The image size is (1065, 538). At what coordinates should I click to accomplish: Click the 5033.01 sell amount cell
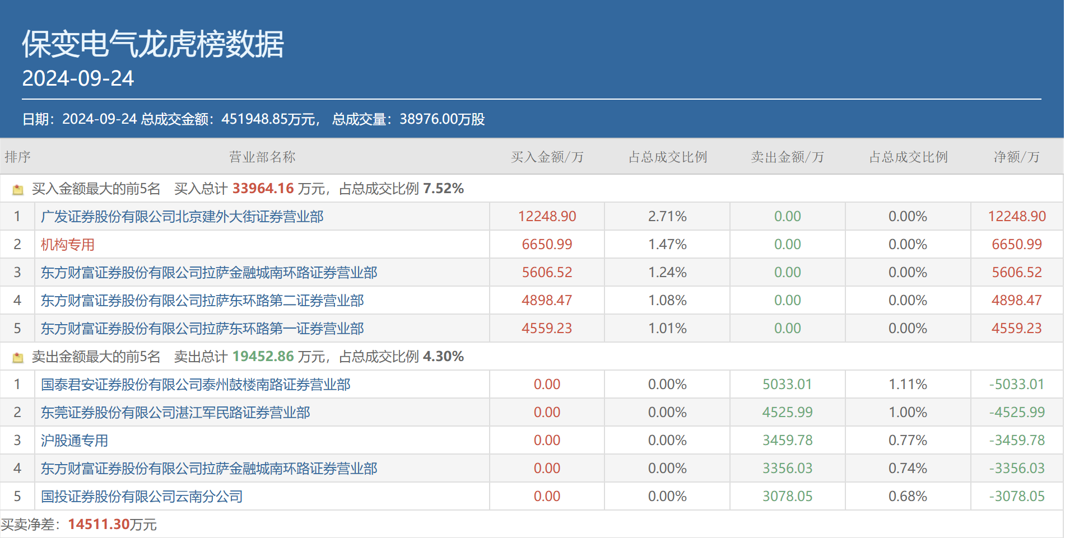tap(787, 385)
